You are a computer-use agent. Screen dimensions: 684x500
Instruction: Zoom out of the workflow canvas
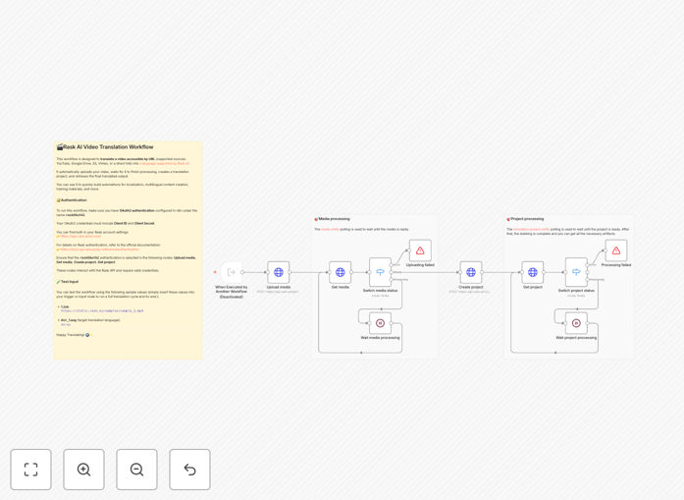(136, 470)
